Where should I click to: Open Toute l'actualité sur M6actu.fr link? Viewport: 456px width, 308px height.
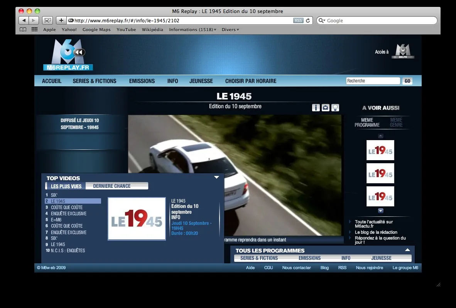(x=374, y=224)
